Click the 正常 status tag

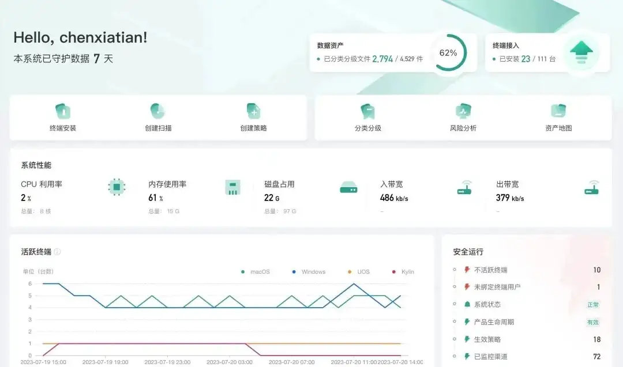coord(593,305)
